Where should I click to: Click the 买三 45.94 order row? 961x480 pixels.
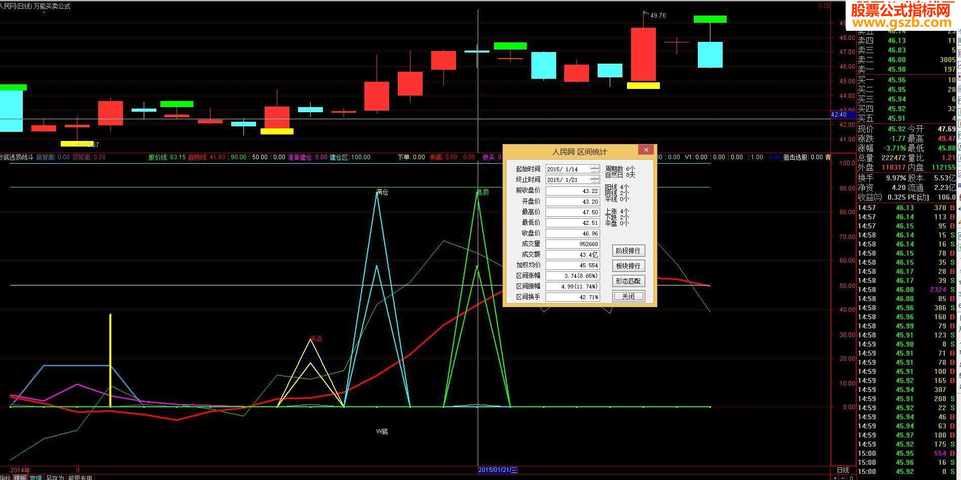(x=907, y=100)
